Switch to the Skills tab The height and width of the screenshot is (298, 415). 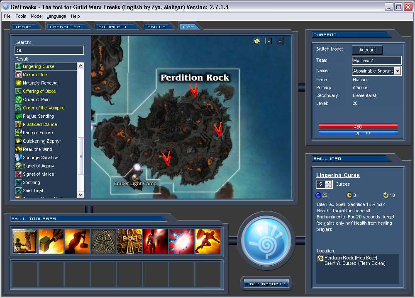click(156, 27)
